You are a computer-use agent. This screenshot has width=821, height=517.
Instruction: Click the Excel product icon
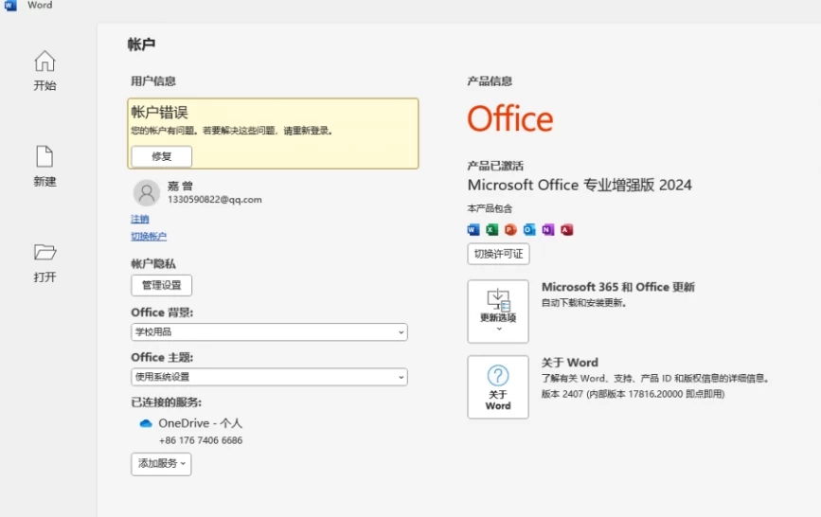[x=491, y=229]
